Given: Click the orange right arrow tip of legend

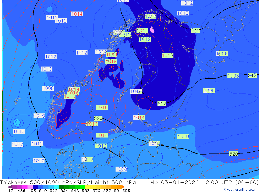Looking at the screenshot, I should click(x=123, y=187).
